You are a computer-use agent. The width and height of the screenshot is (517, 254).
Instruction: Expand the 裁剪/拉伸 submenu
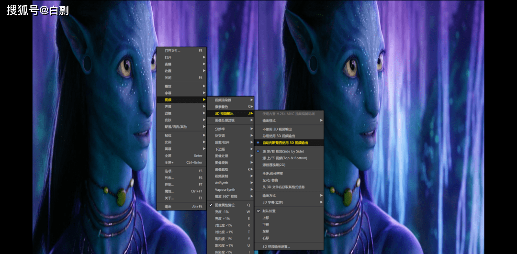click(x=230, y=143)
